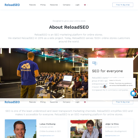Open Features in the top navigation bar

33,5
